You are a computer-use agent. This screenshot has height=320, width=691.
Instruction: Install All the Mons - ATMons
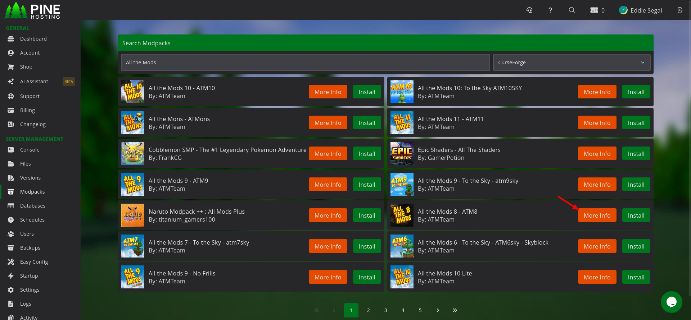point(367,123)
